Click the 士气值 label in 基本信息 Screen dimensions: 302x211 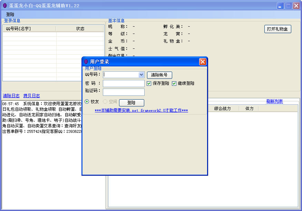click(x=118, y=48)
